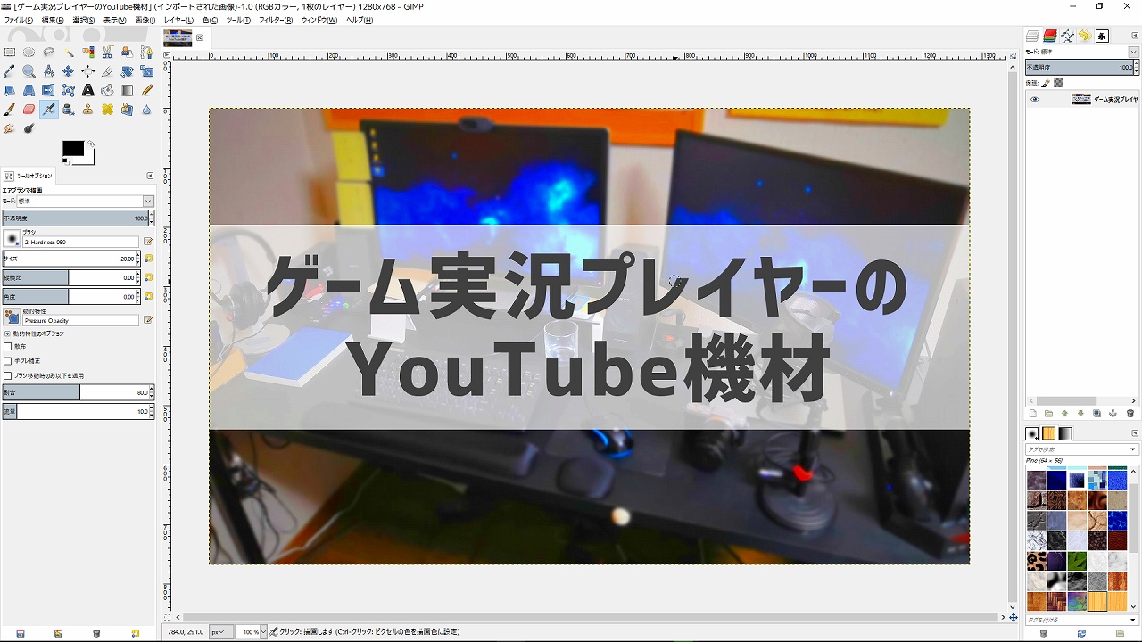This screenshot has height=642, width=1142.
Task: Switch to the Undo History tab
Action: 1084,36
